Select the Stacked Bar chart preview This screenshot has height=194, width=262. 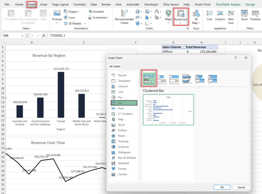161,79
